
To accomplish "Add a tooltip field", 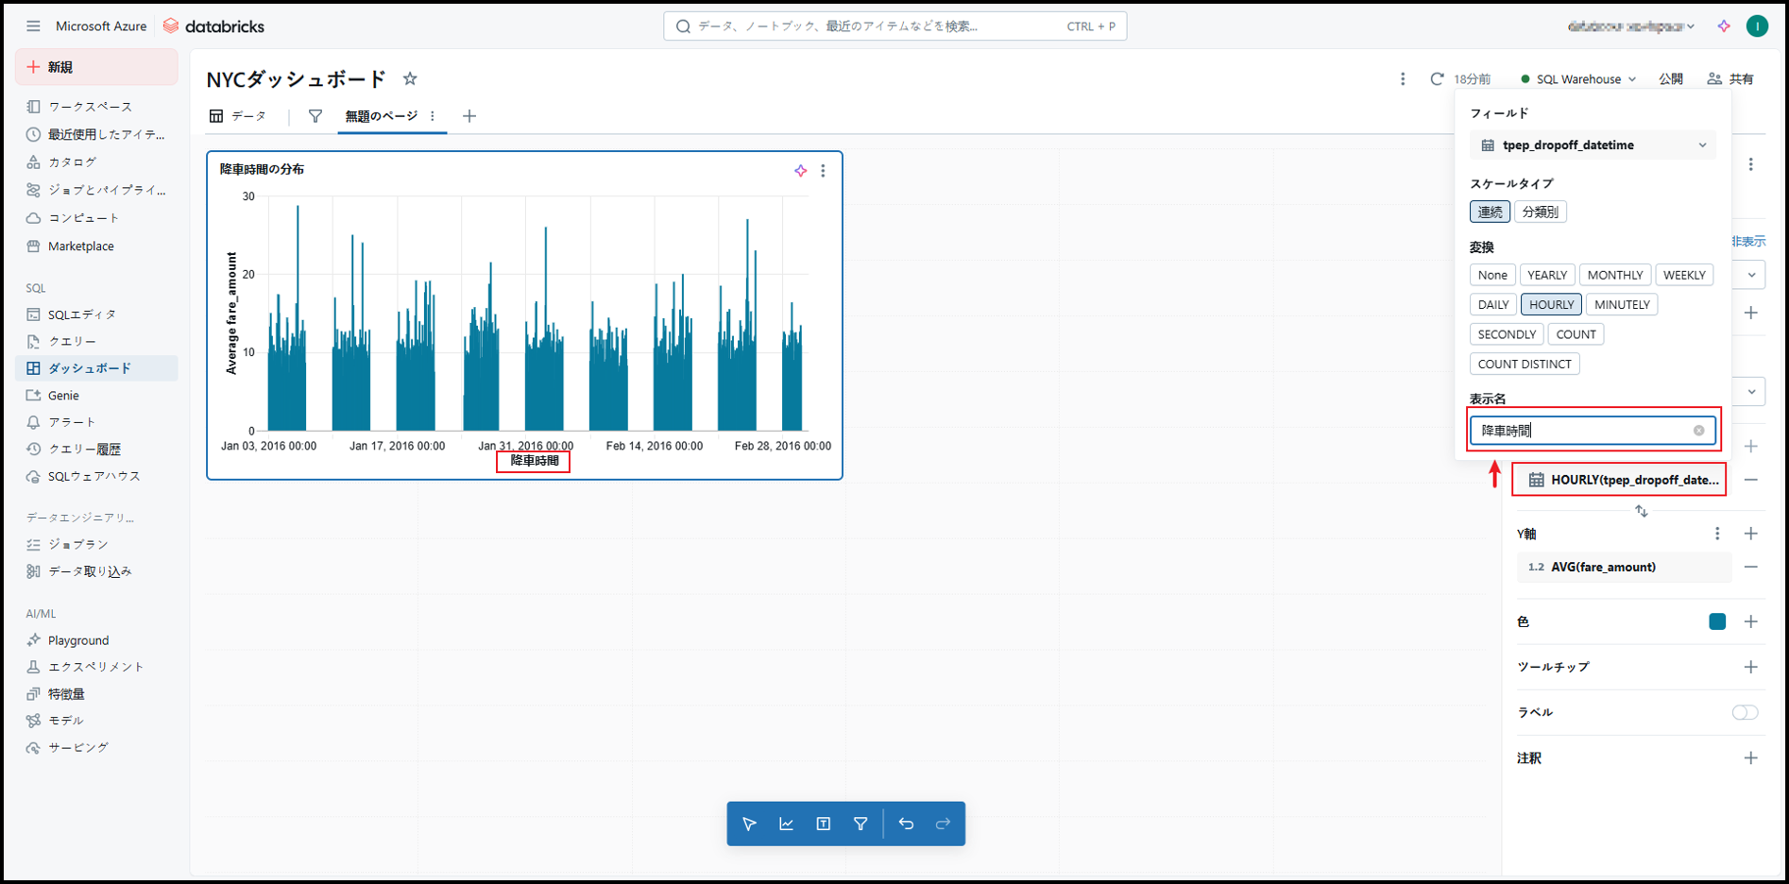I will tap(1751, 667).
